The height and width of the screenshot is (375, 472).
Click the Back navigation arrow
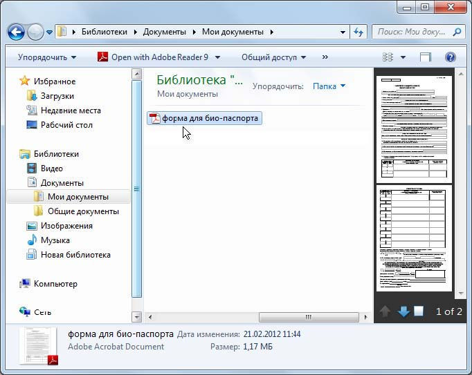pyautogui.click(x=17, y=32)
